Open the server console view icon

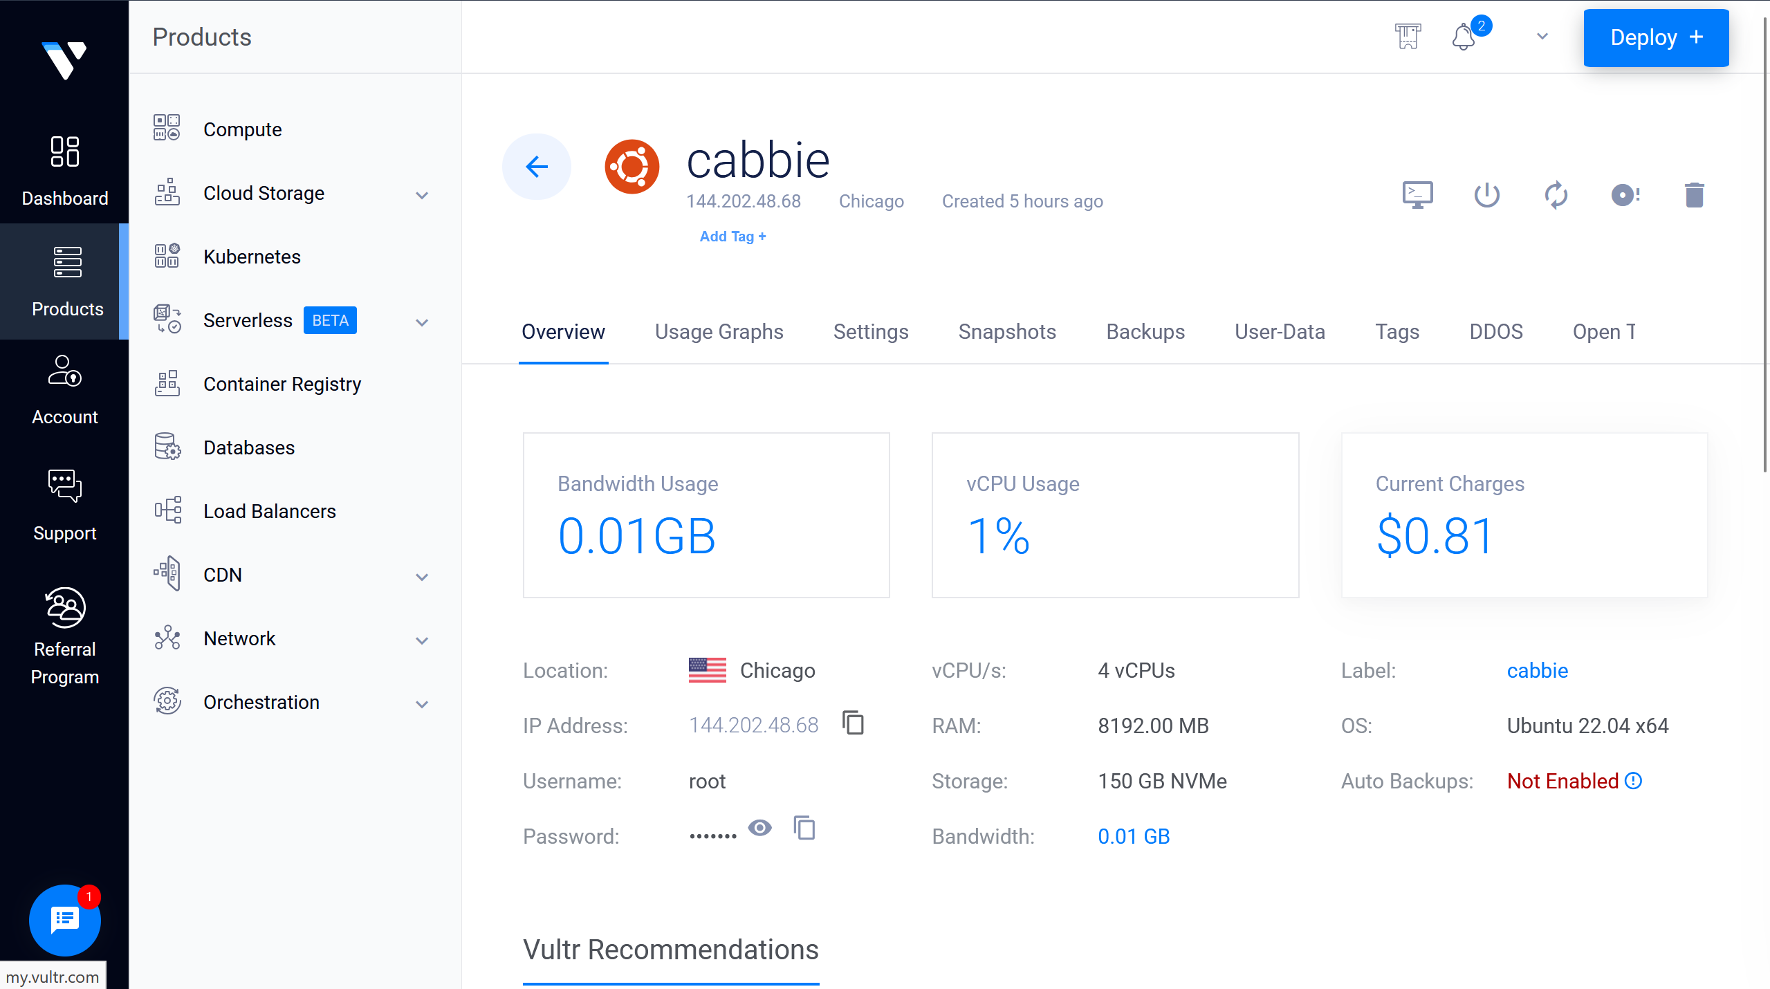(x=1417, y=195)
